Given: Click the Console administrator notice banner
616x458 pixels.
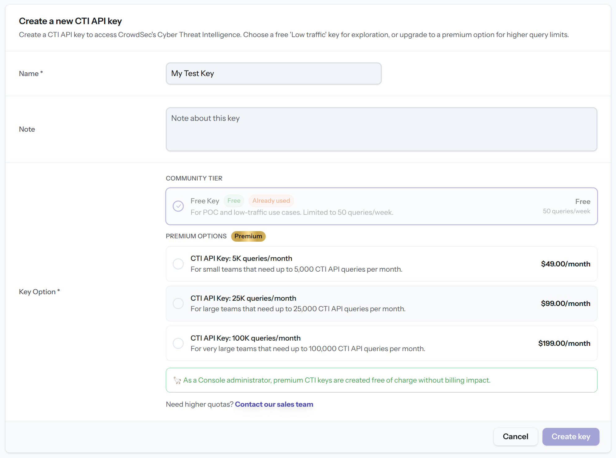Looking at the screenshot, I should pos(381,380).
